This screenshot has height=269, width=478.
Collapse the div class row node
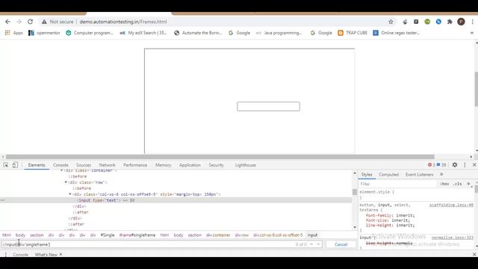point(66,182)
